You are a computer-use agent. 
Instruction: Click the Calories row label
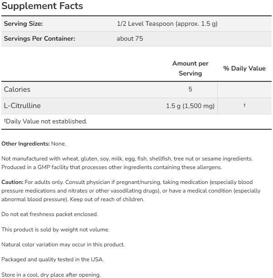tap(17, 90)
